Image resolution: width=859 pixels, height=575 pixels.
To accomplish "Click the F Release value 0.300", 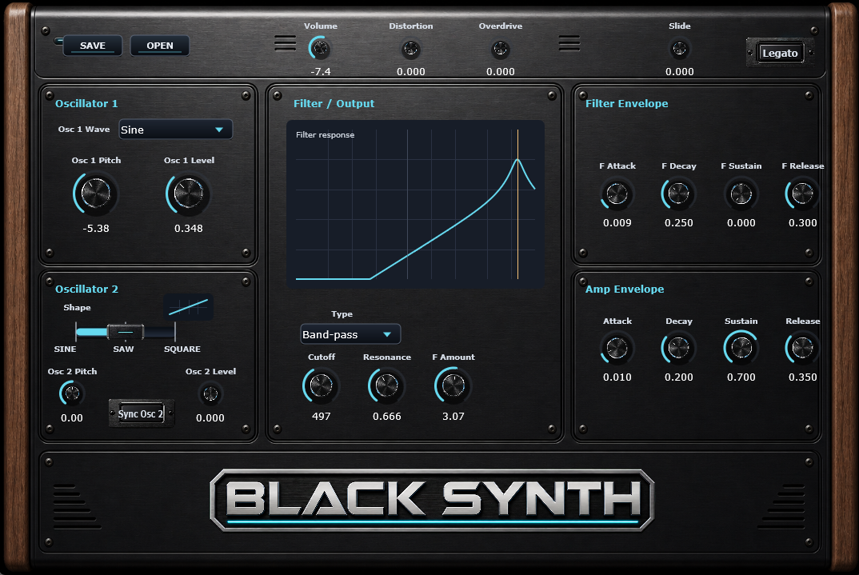I will pos(802,223).
